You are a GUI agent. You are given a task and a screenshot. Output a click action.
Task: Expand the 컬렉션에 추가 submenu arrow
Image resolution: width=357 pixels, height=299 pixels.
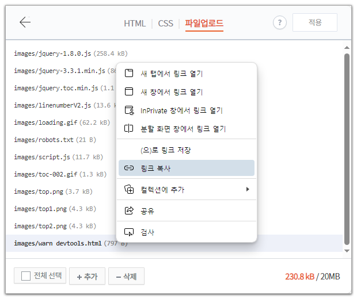pyautogui.click(x=248, y=189)
